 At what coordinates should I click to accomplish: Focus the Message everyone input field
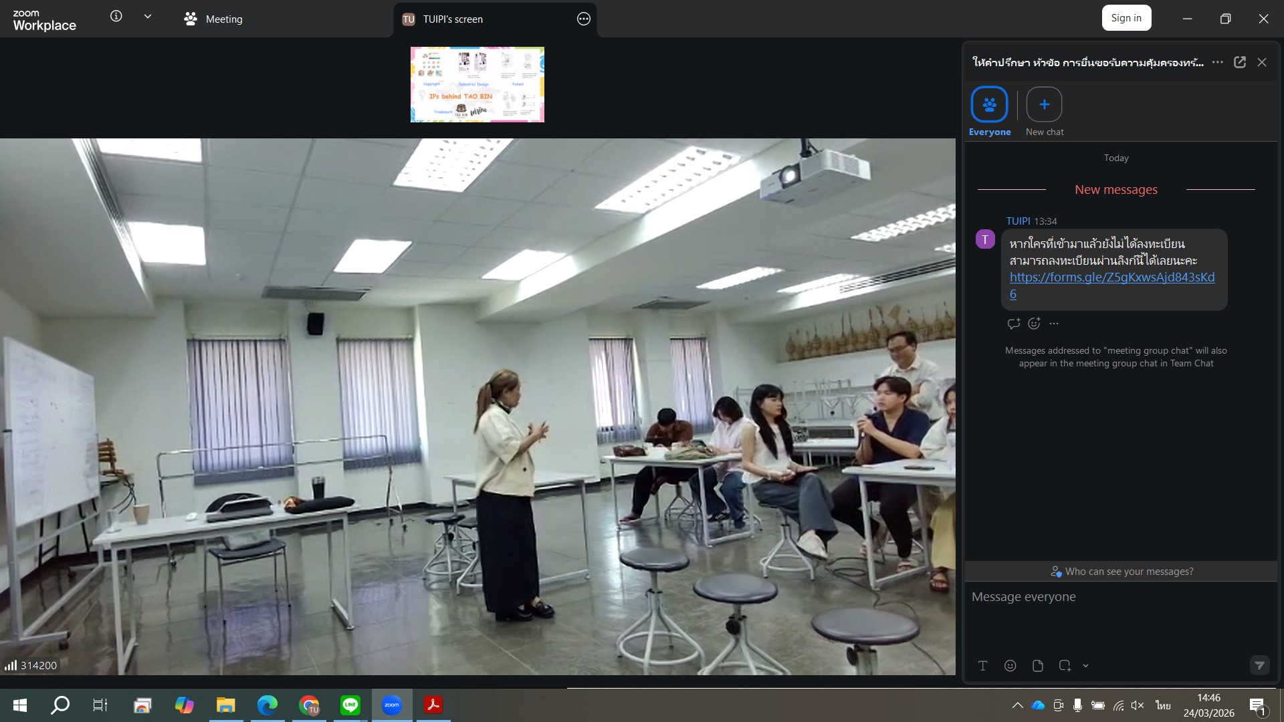coord(1117,615)
